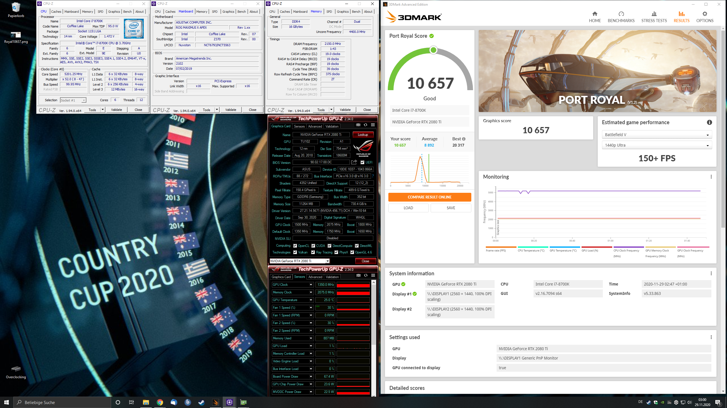Open the Socket #1 selection dropdown in CPU-Z
Viewport: 727px width, 408px height.
tap(73, 100)
